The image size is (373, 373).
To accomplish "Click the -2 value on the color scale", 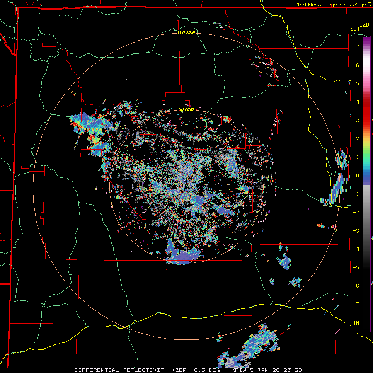I will 356,212.
